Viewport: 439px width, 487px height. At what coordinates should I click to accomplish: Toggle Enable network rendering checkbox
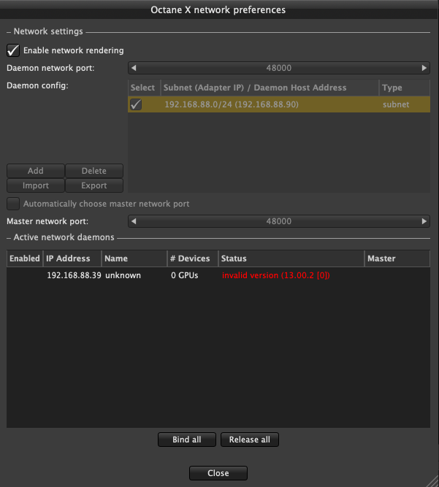pyautogui.click(x=13, y=50)
